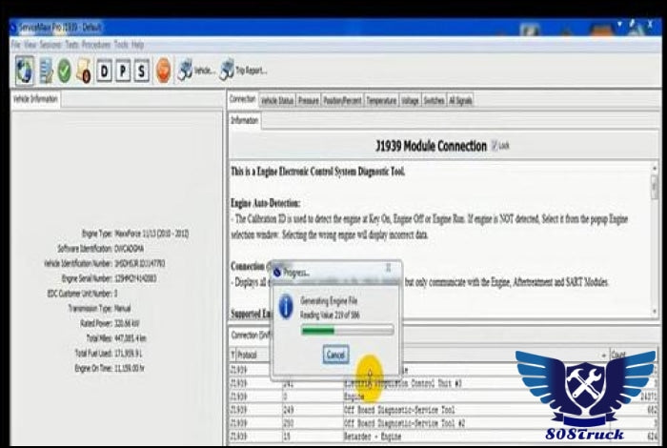667x448 pixels.
Task: Click the P toolbar button
Action: point(122,70)
